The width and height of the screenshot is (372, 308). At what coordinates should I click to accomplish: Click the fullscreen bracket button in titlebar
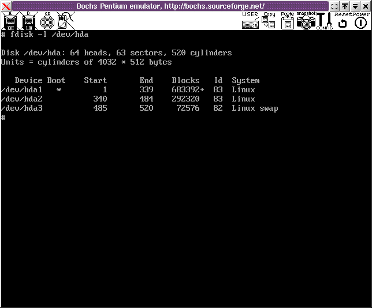[x=334, y=6]
